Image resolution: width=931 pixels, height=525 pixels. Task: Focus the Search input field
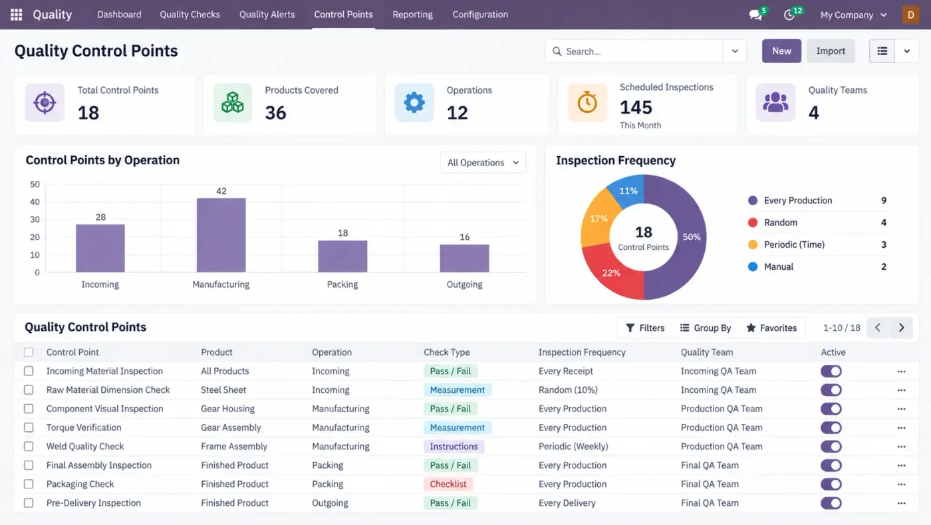tap(634, 51)
